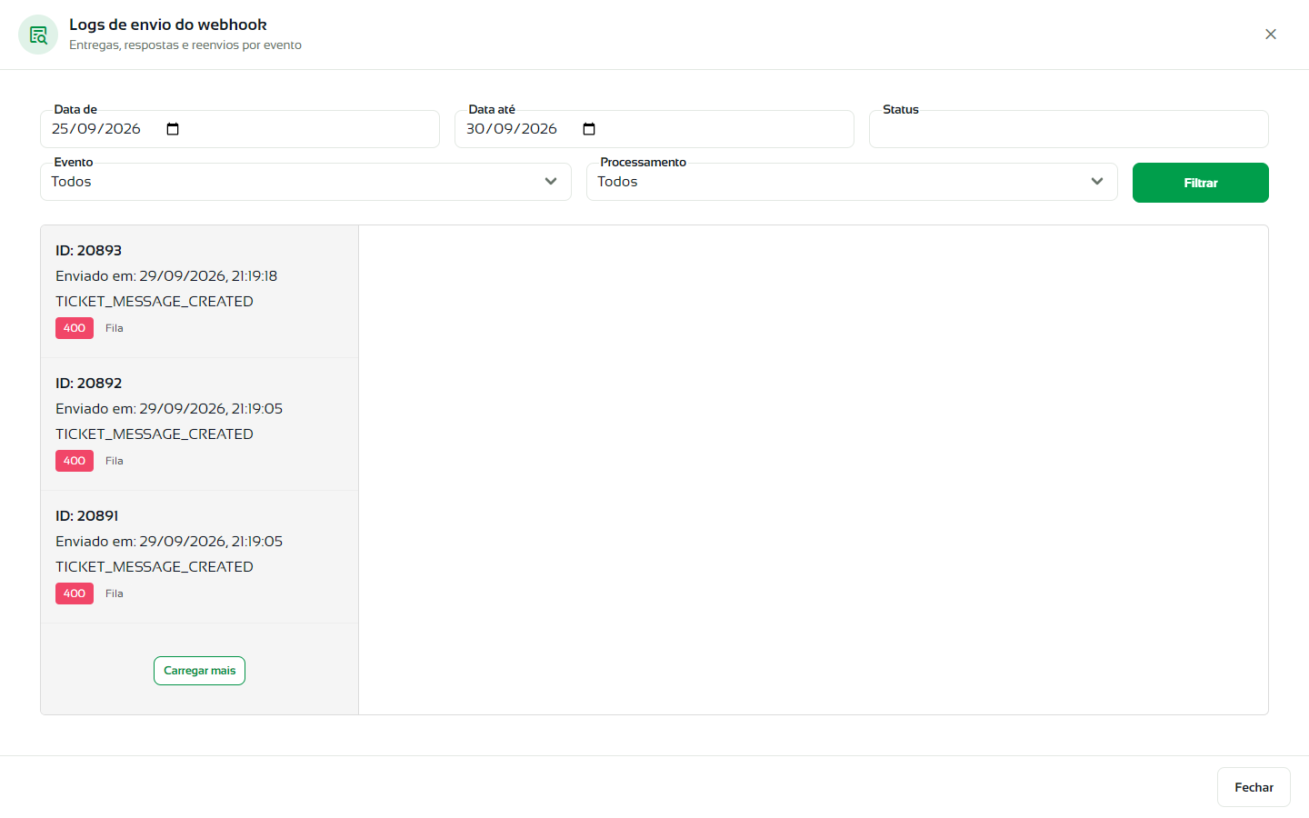The width and height of the screenshot is (1309, 818).
Task: Select log entry ID: 20891
Action: point(199,557)
